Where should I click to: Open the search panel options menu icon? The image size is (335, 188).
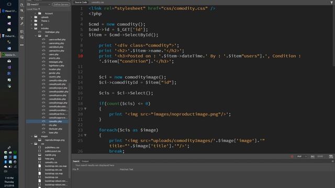332,161
